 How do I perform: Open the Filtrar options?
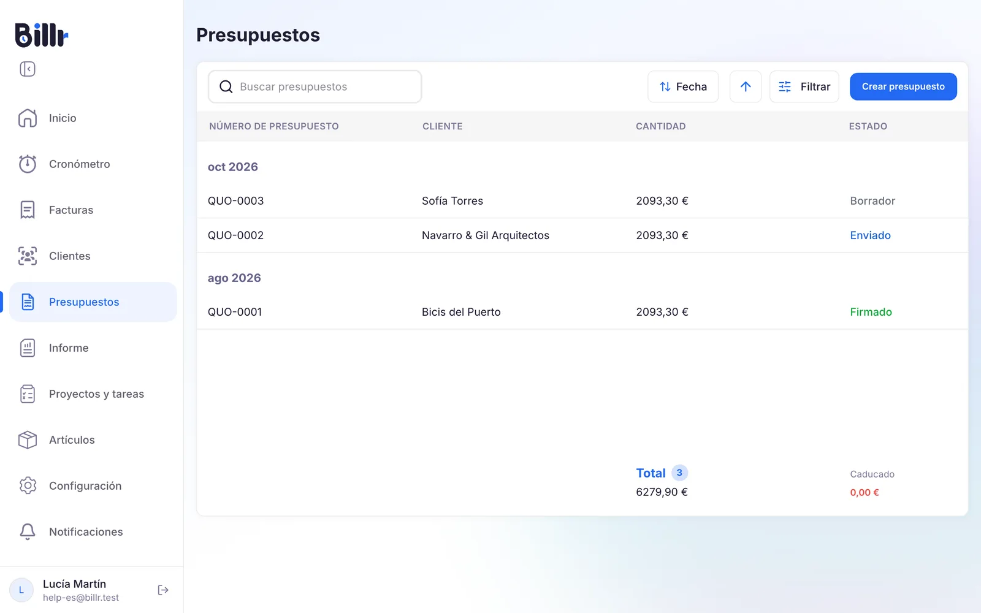804,86
